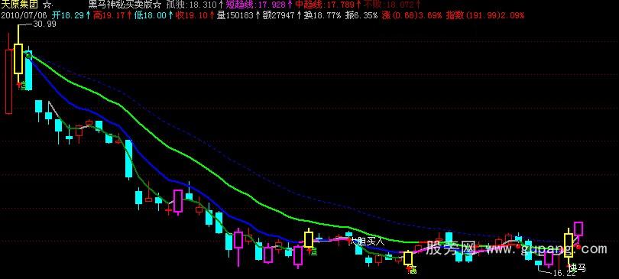Click the 16.22 low price label
The height and width of the screenshot is (279, 619).
click(564, 273)
